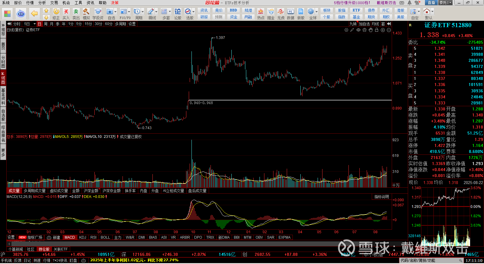This screenshot has width=484, height=264.
Task: Open the 热点 hot topics flame icon
Action: coord(261,11)
